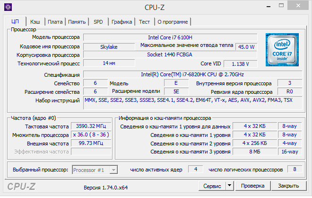Click the CPU-Z app icon in title bar
The height and width of the screenshot is (198, 312).
click(x=8, y=8)
